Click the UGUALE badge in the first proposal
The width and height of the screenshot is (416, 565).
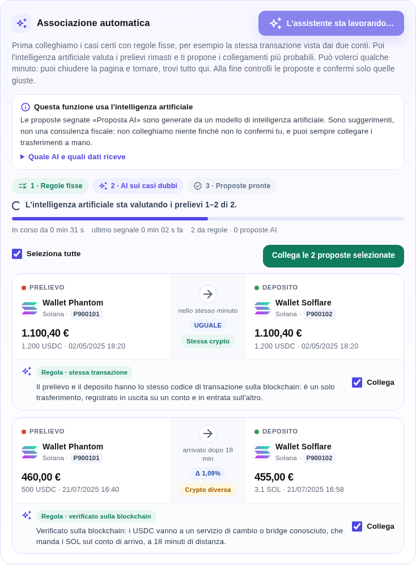pyautogui.click(x=208, y=325)
